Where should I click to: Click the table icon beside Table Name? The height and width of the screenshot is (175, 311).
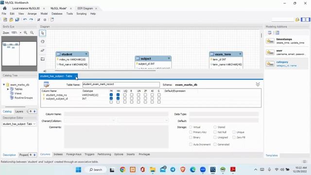click(47, 85)
